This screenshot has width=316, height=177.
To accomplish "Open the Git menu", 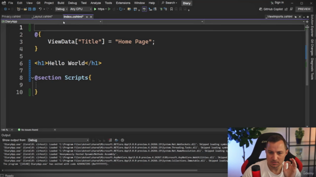I will point(39,3).
